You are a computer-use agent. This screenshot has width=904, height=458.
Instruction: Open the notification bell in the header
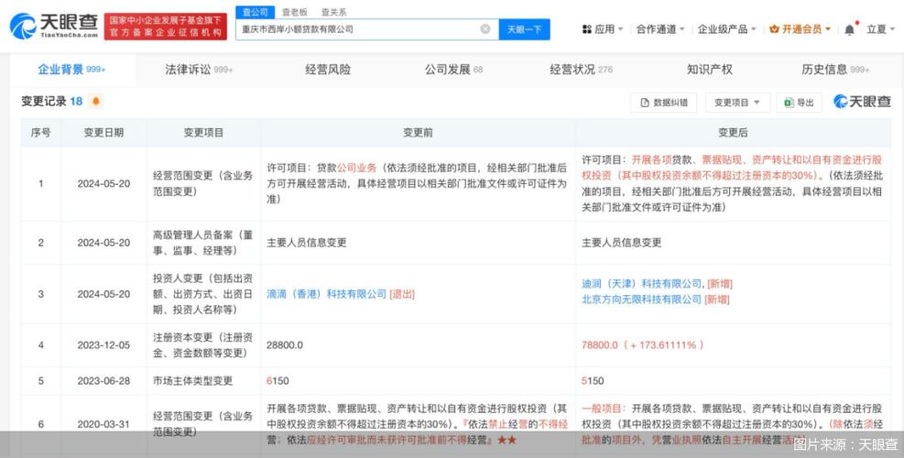[x=850, y=29]
